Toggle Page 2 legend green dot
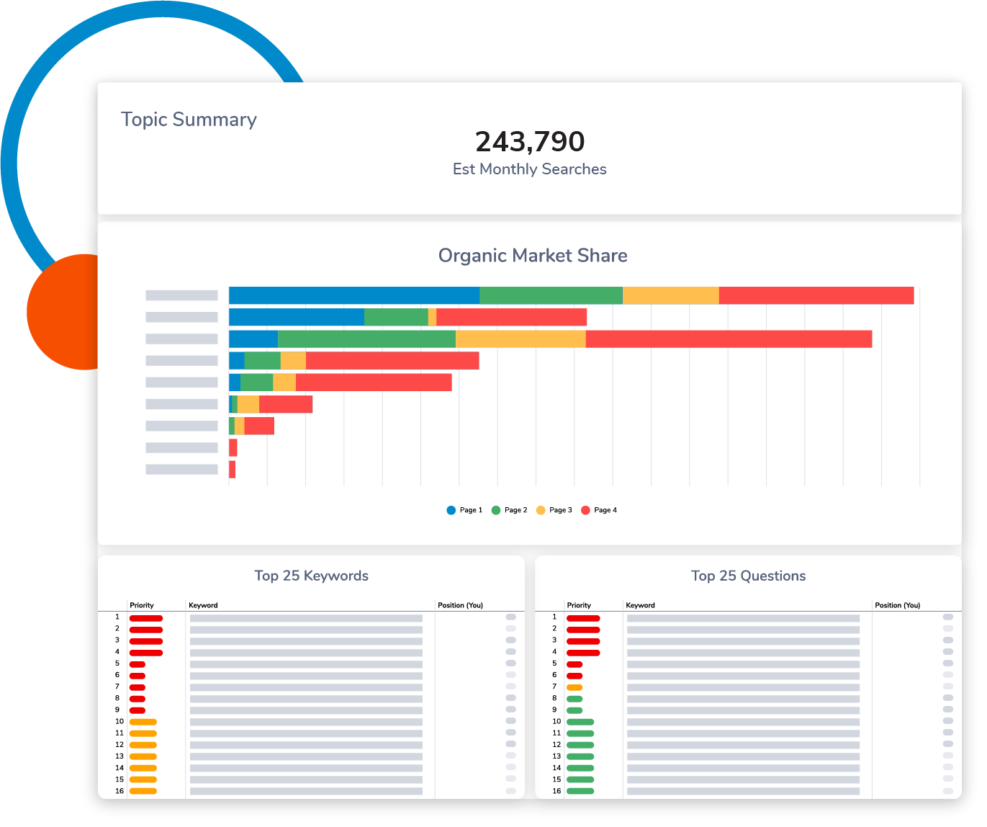Screen dimensions: 987x827 496,510
